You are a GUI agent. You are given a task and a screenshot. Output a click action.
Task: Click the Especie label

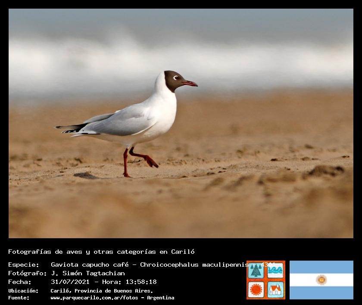pyautogui.click(x=23, y=265)
